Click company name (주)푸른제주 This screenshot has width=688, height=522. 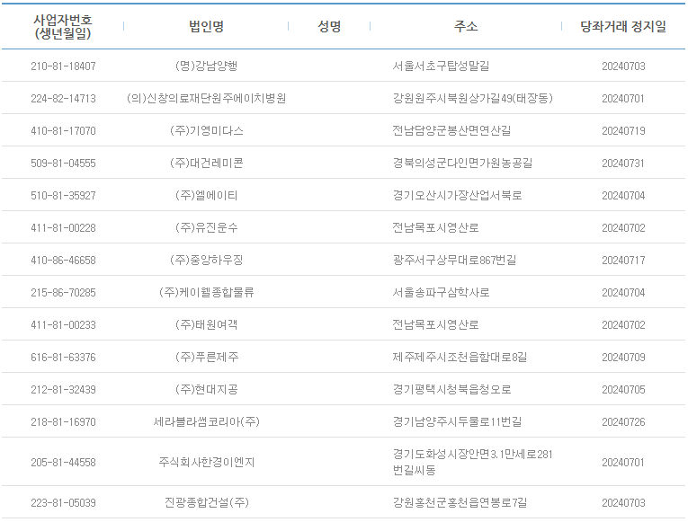tap(206, 358)
